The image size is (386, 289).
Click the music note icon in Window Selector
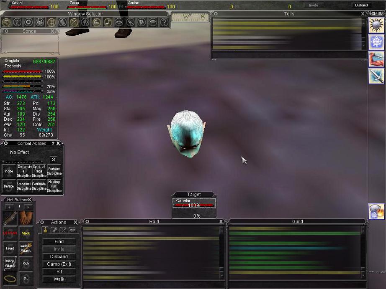tap(108, 22)
